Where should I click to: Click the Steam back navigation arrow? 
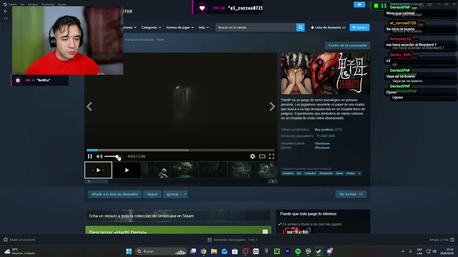[5, 11]
